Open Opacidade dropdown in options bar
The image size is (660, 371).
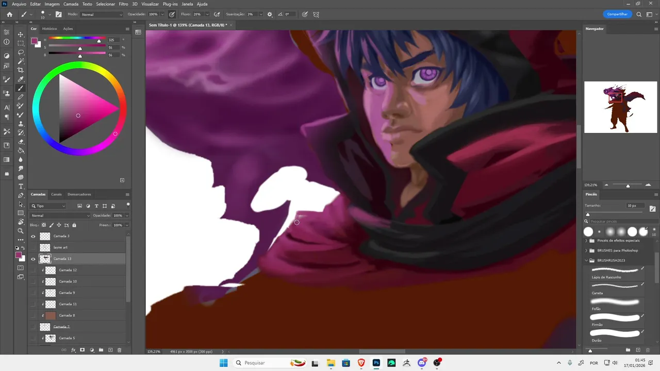pos(162,14)
